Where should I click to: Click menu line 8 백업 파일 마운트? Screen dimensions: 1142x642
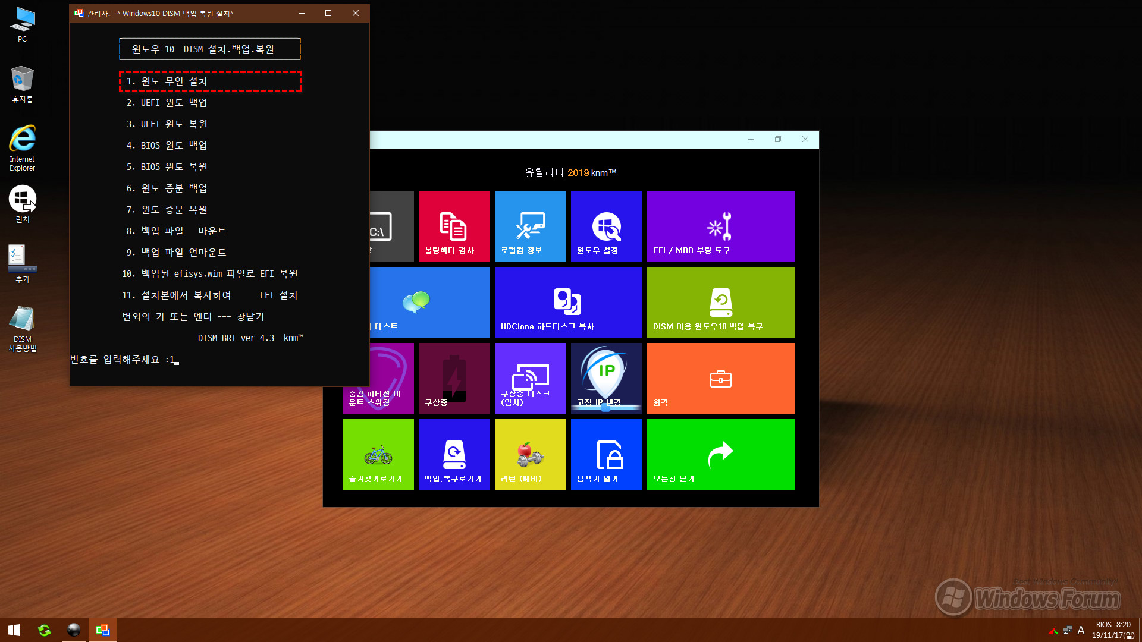click(176, 231)
